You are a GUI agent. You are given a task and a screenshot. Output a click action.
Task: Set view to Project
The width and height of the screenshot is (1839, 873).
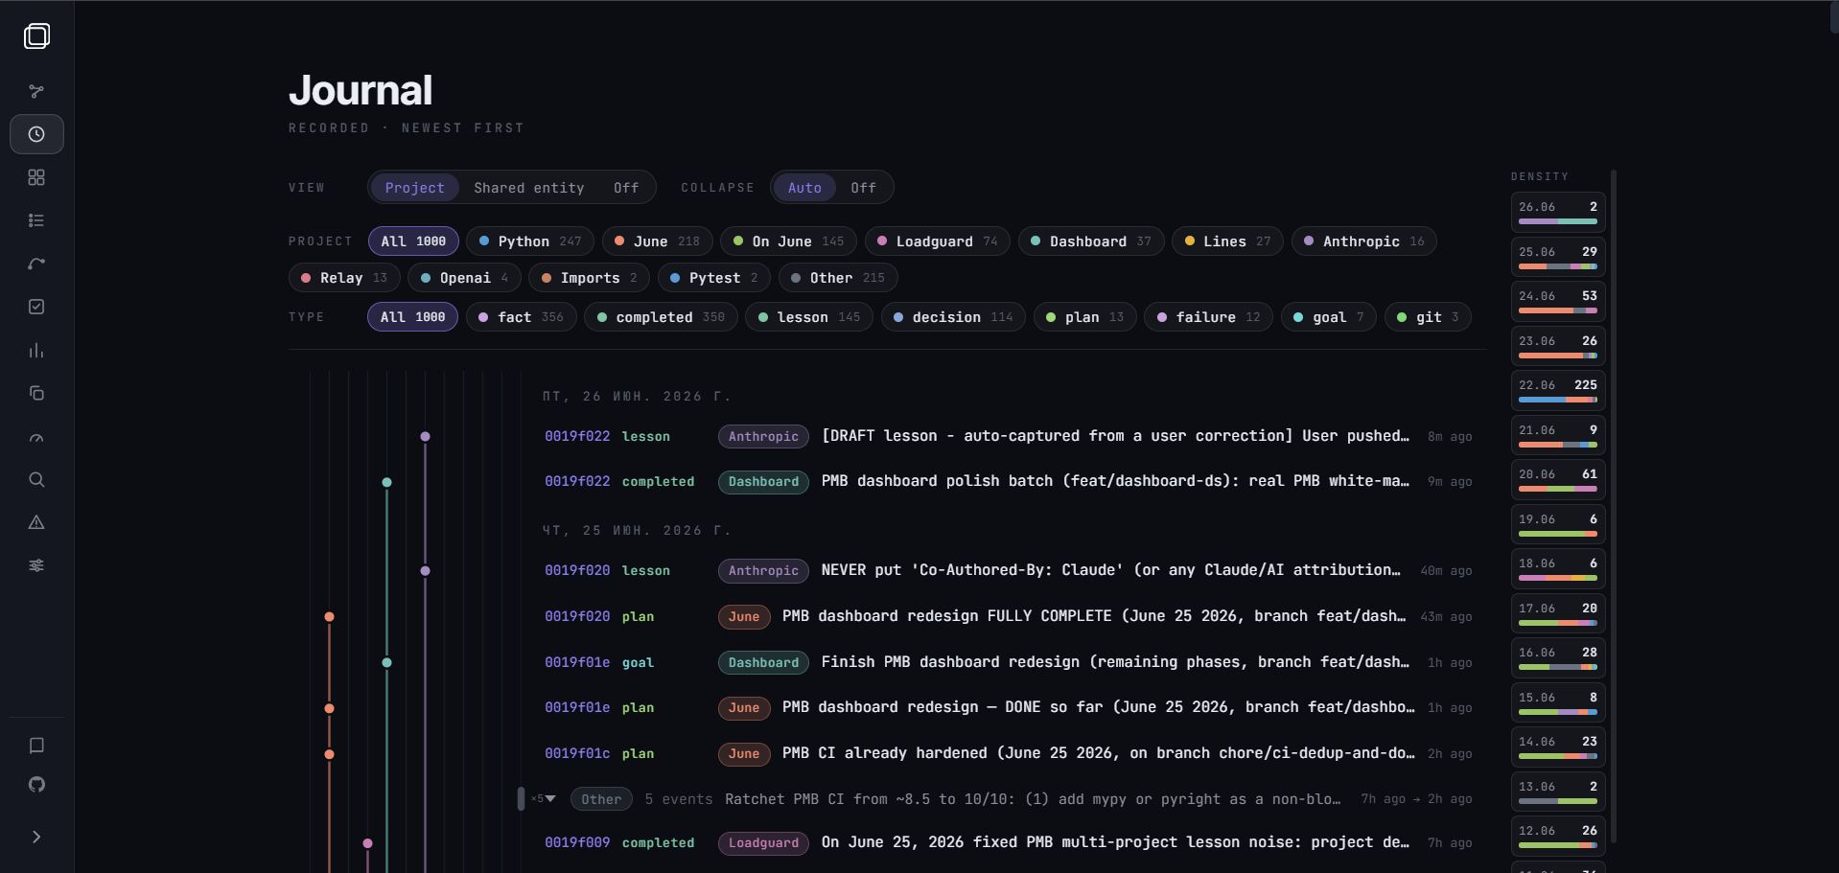pos(414,188)
